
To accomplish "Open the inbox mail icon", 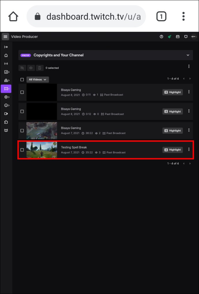I will pos(178,37).
